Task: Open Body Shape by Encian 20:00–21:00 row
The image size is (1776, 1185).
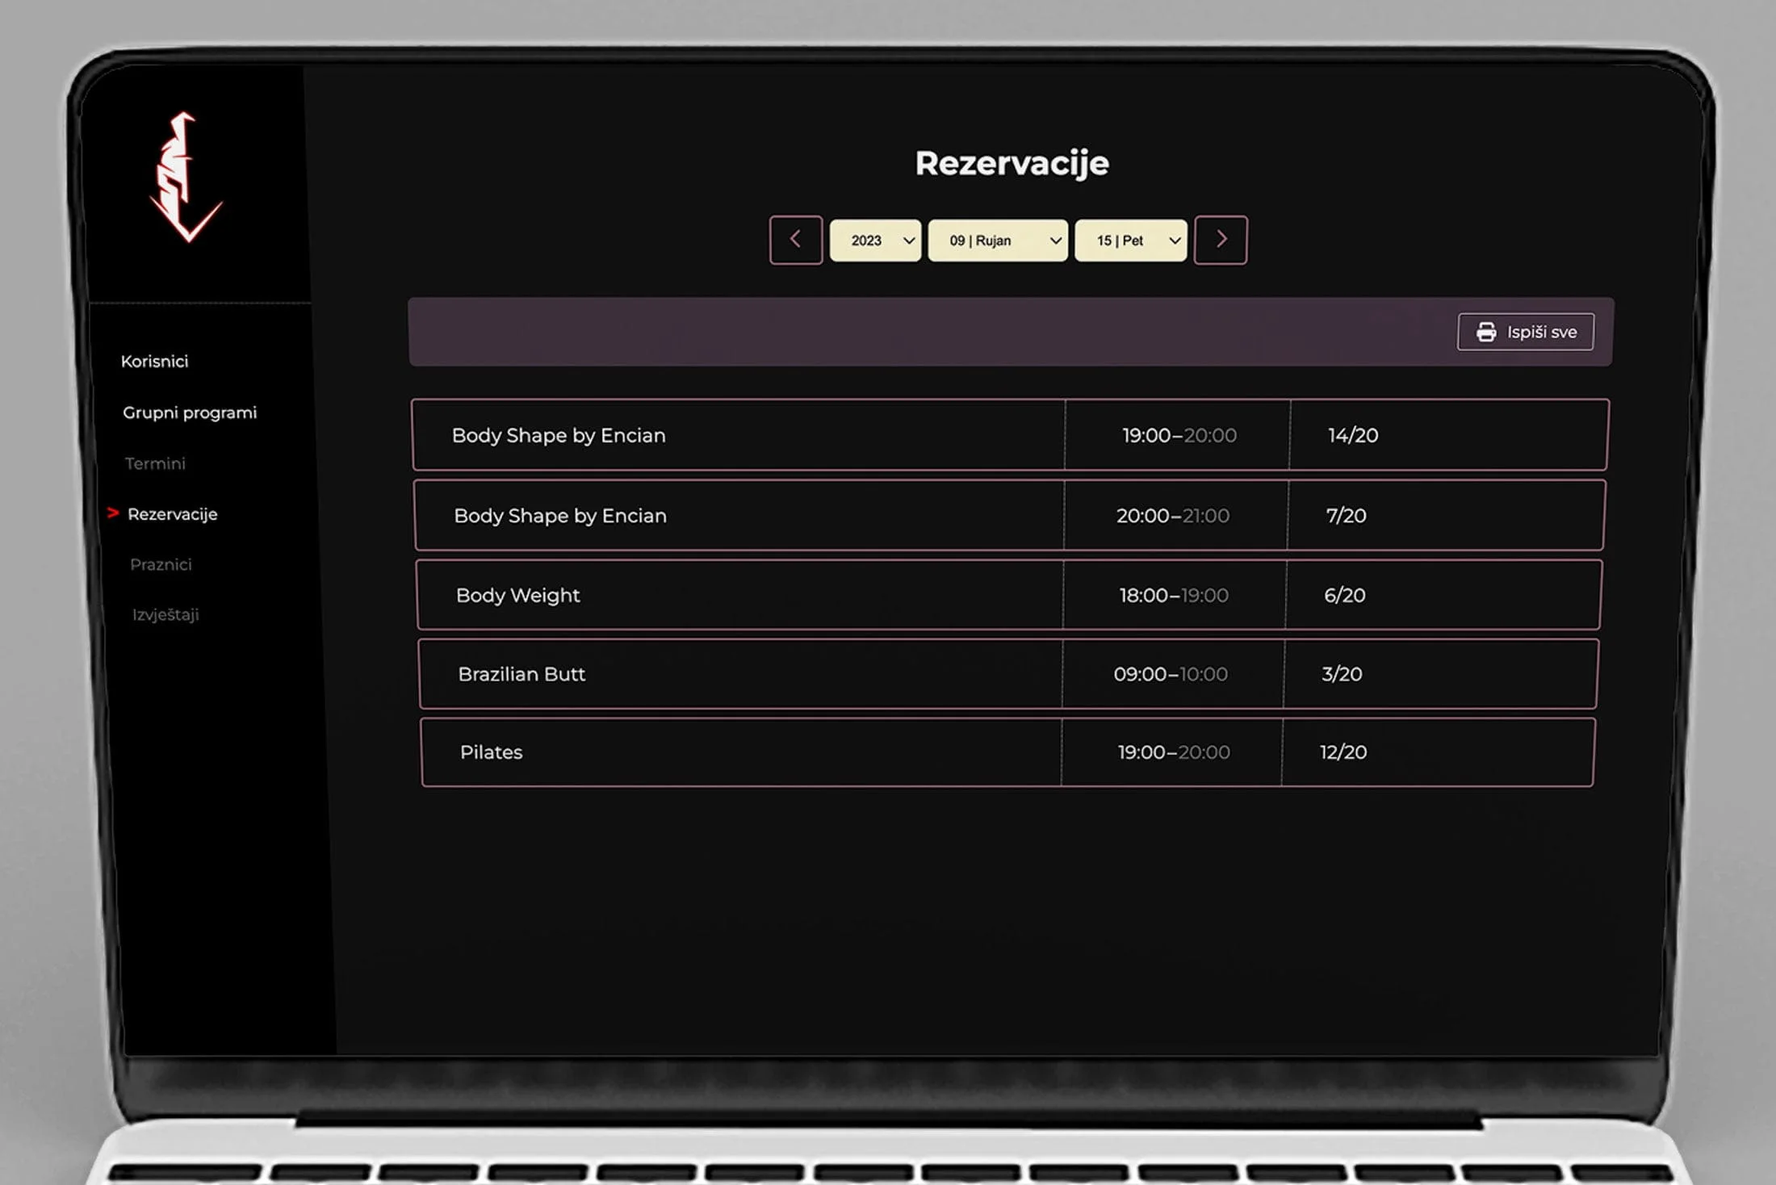Action: (x=560, y=516)
